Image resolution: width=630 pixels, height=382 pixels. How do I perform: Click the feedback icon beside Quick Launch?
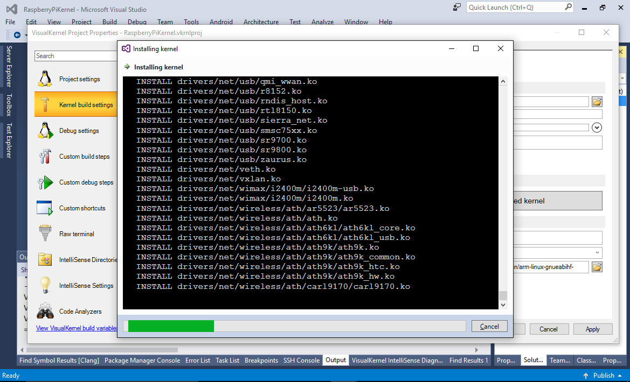(457, 7)
